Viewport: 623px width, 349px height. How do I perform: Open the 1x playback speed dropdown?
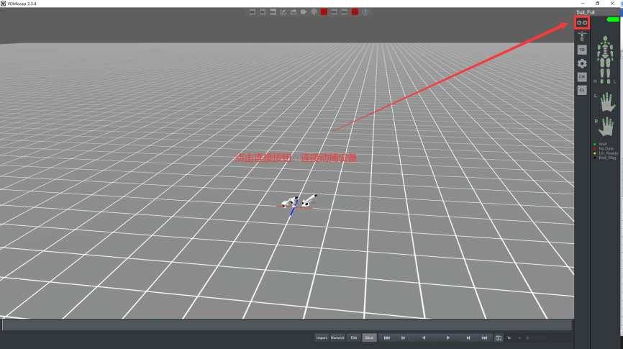(514, 338)
